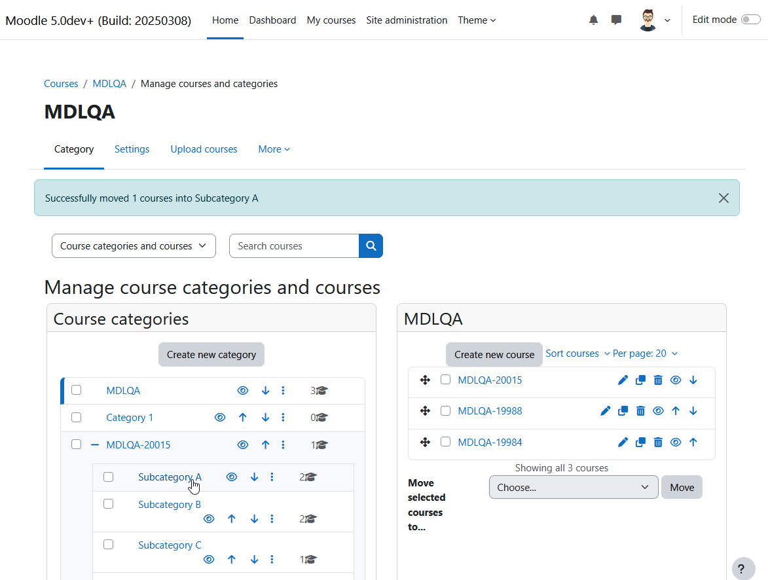Focus the Search courses field
The image size is (768, 580).
294,246
